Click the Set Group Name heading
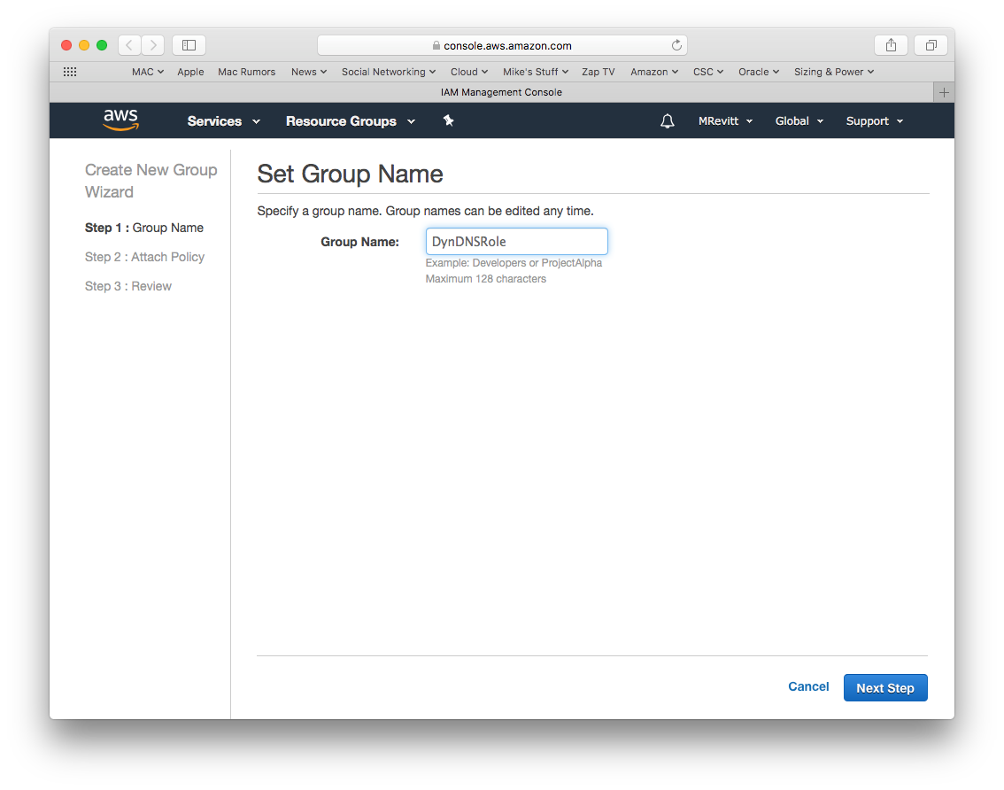Screen dimensions: 1004x790 tap(351, 174)
